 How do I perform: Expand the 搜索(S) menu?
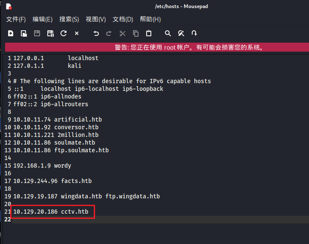click(69, 19)
